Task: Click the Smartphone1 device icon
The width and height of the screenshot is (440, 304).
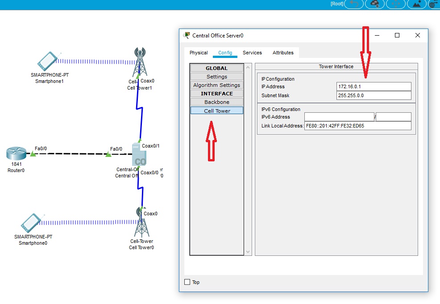Action: click(x=47, y=61)
